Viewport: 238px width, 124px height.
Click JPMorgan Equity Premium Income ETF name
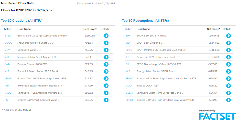(40, 85)
